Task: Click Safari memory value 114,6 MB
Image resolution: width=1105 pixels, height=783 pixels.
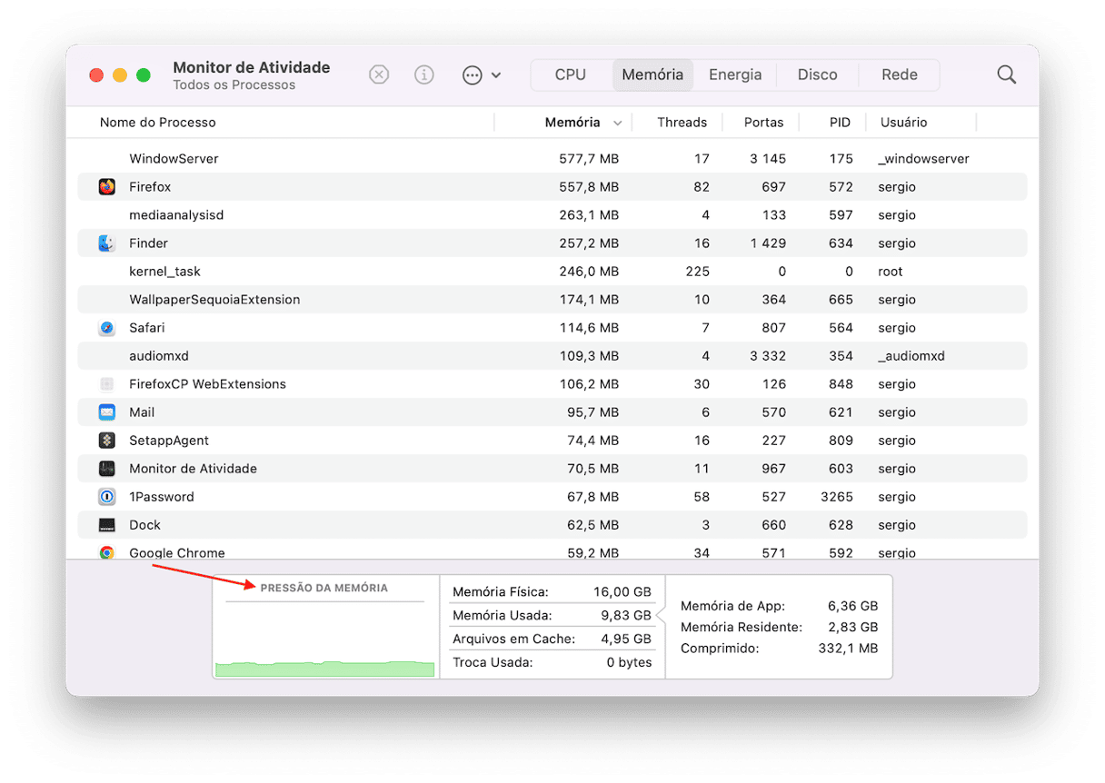Action: point(589,328)
